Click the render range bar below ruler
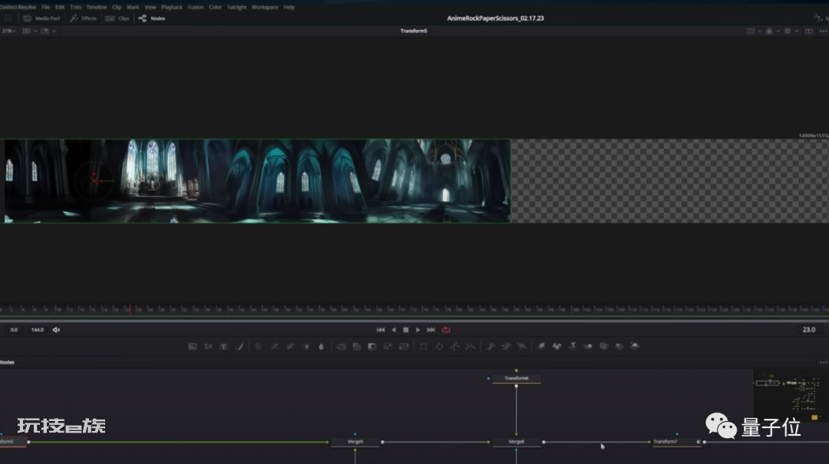Image resolution: width=829 pixels, height=464 pixels. (414, 321)
